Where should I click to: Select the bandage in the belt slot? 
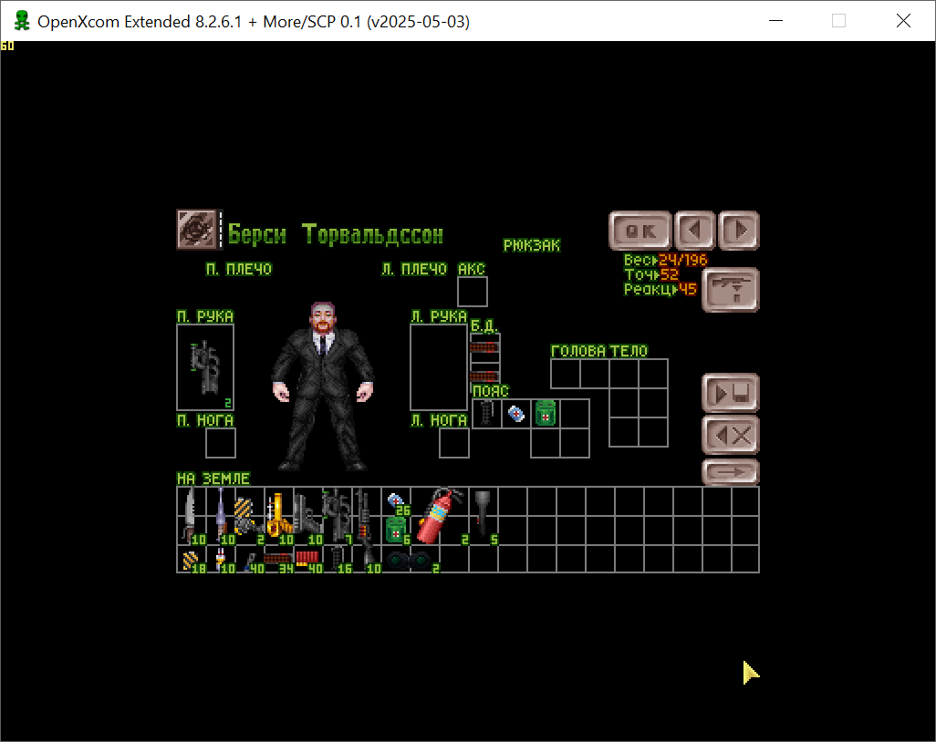pyautogui.click(x=516, y=413)
